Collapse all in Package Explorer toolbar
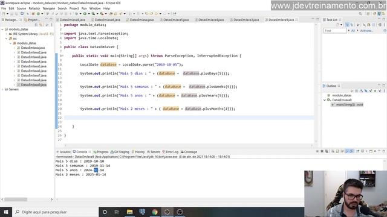The width and height of the screenshot is (387, 217). point(36,25)
